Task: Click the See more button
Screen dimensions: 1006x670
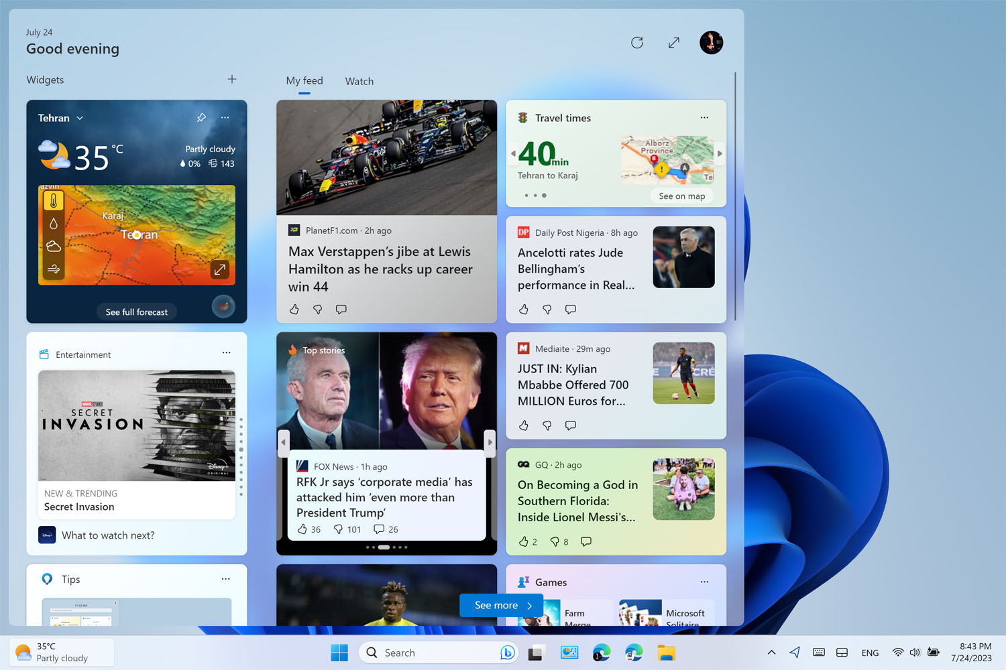Action: (501, 605)
